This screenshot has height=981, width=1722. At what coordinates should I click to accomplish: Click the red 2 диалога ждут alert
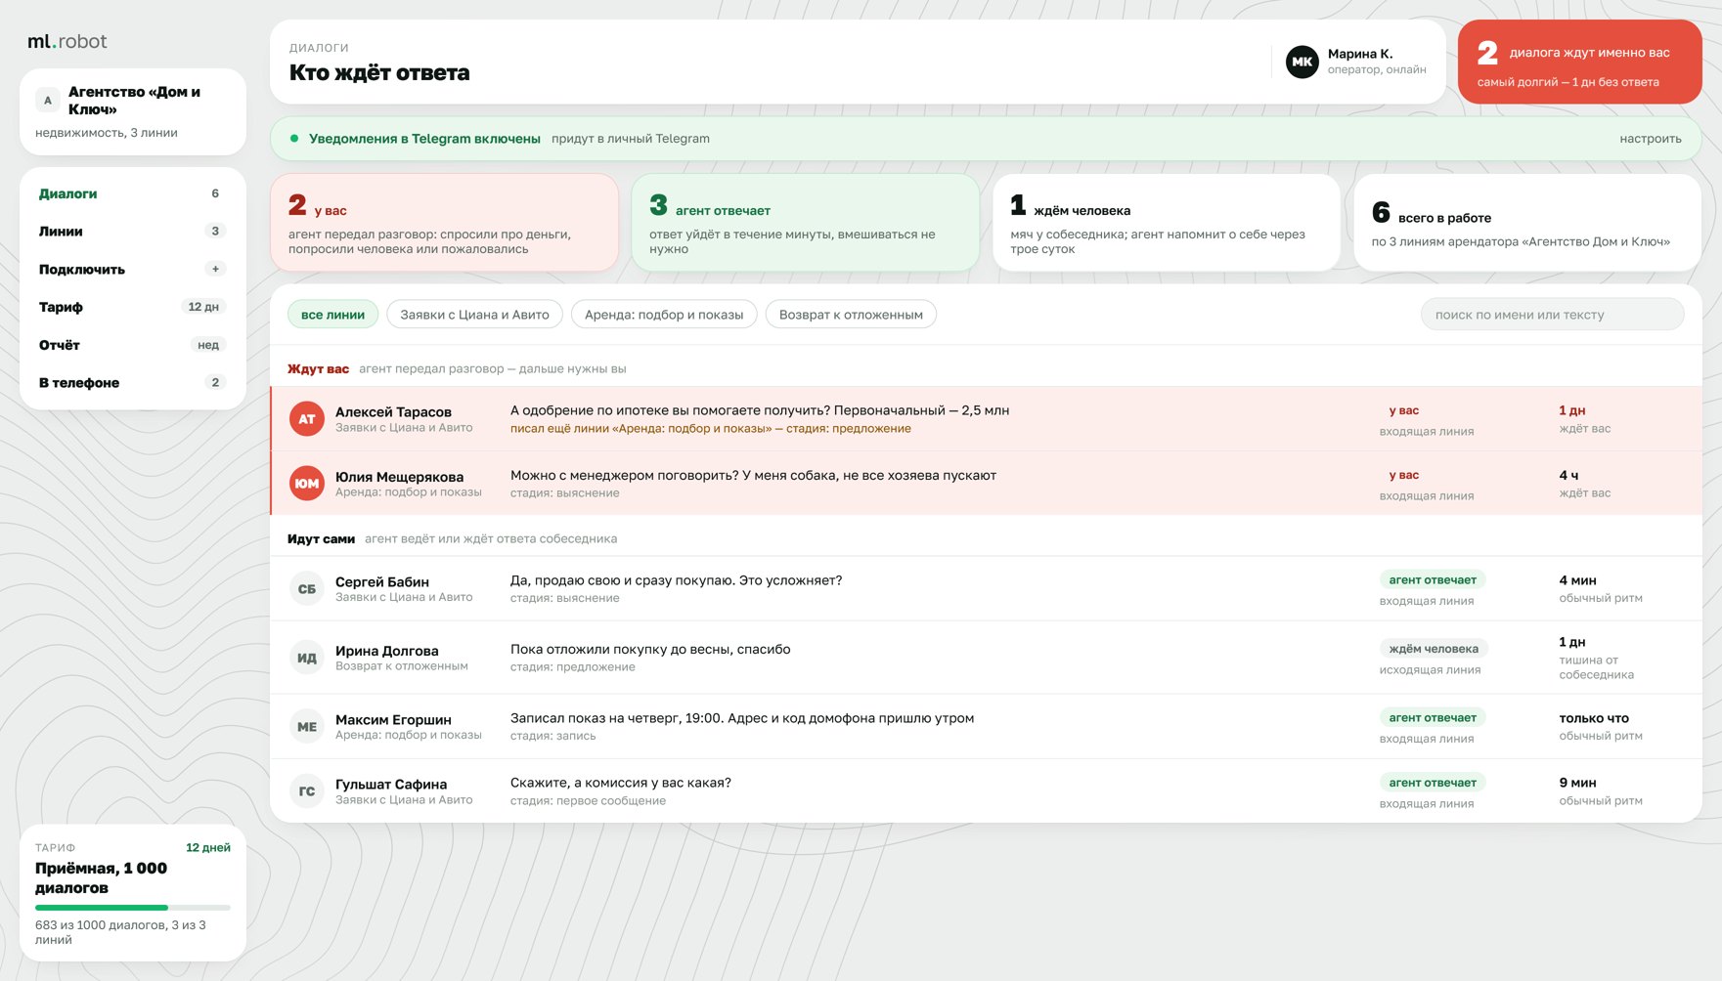coord(1579,62)
